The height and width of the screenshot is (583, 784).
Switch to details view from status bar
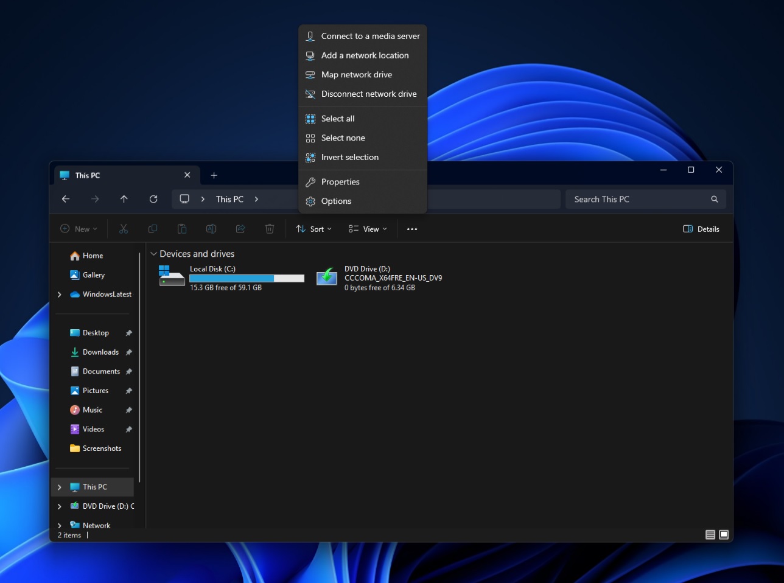coord(710,534)
